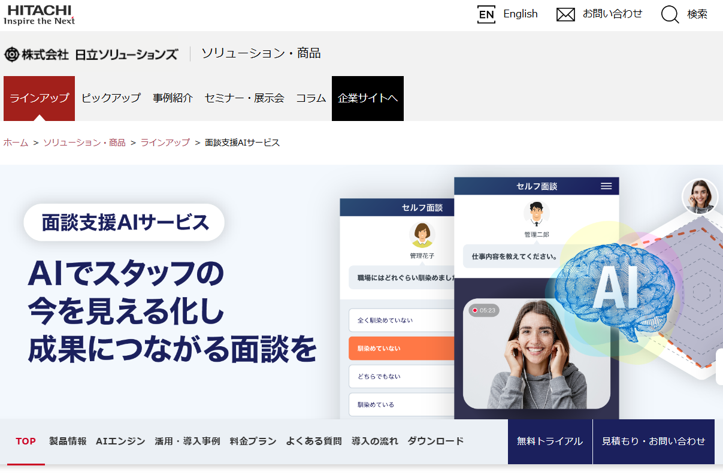Image resolution: width=723 pixels, height=475 pixels.
Task: Open ソリューション・商品 header link
Action: pos(261,53)
